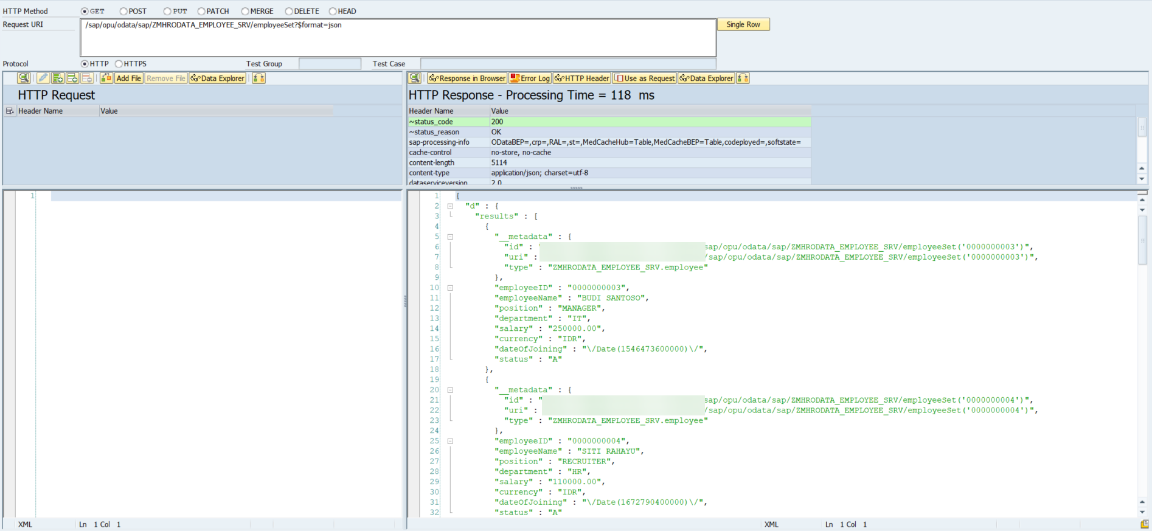Click the response body vertical scrollbar thumb

pos(1142,240)
